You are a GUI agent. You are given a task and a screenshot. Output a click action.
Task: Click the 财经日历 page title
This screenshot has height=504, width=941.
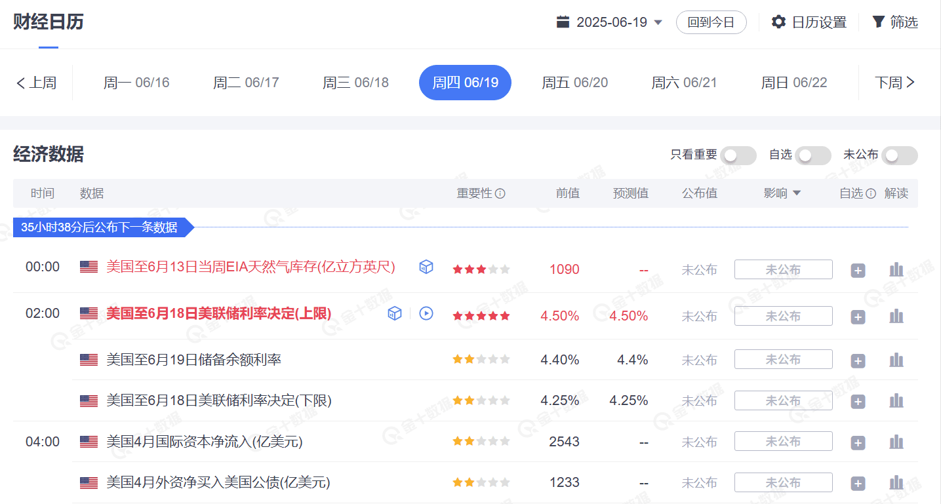point(49,22)
